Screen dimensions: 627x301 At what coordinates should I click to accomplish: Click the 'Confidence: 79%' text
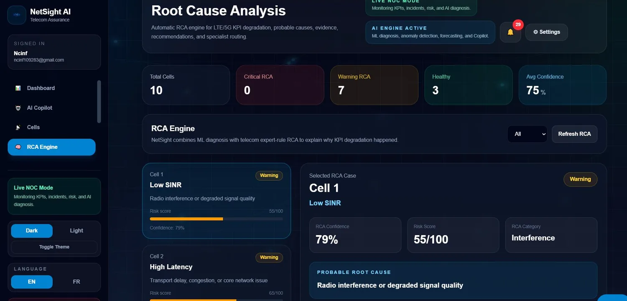click(x=167, y=228)
